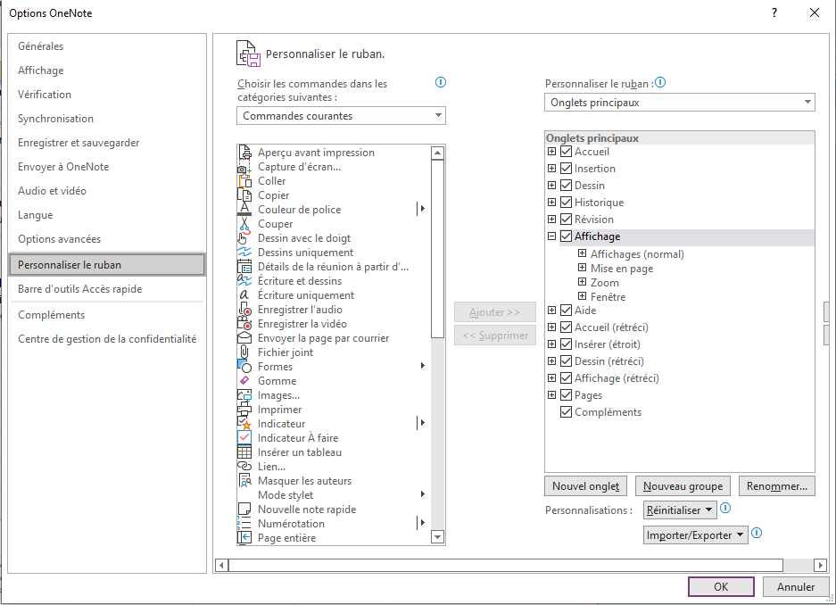Toggle the Aide tab checkbox
The height and width of the screenshot is (605, 836).
[567, 311]
